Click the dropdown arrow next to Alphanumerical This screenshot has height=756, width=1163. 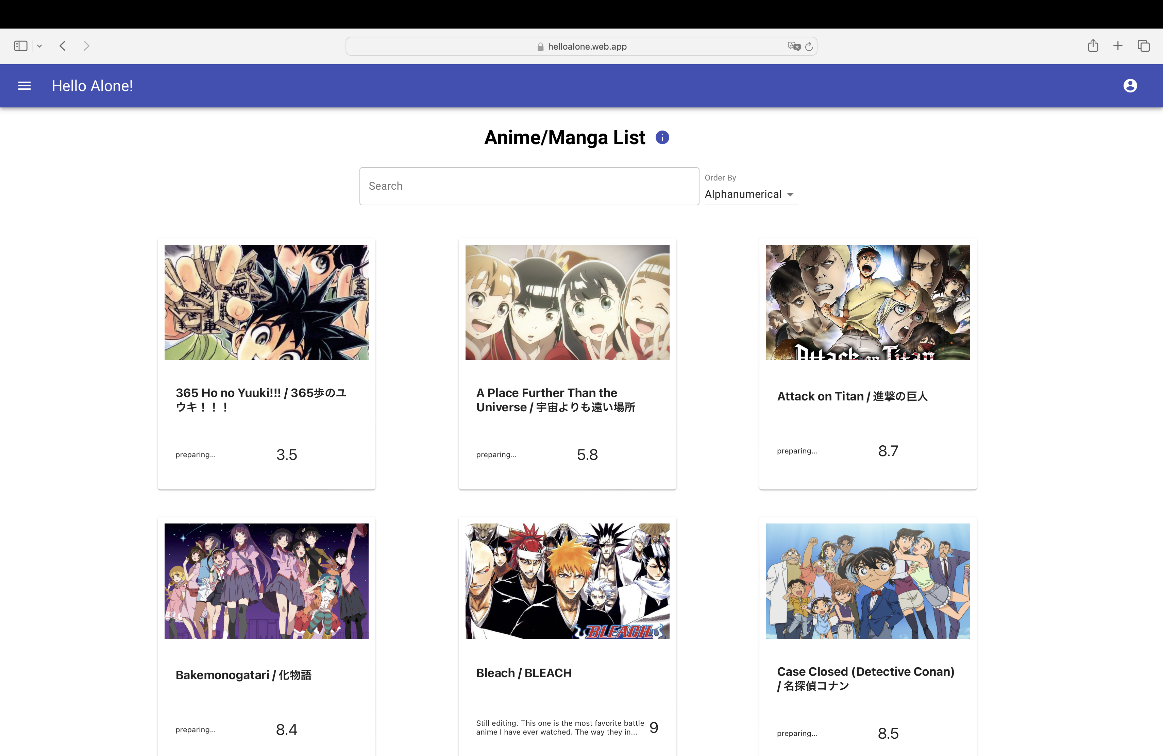[x=790, y=194]
